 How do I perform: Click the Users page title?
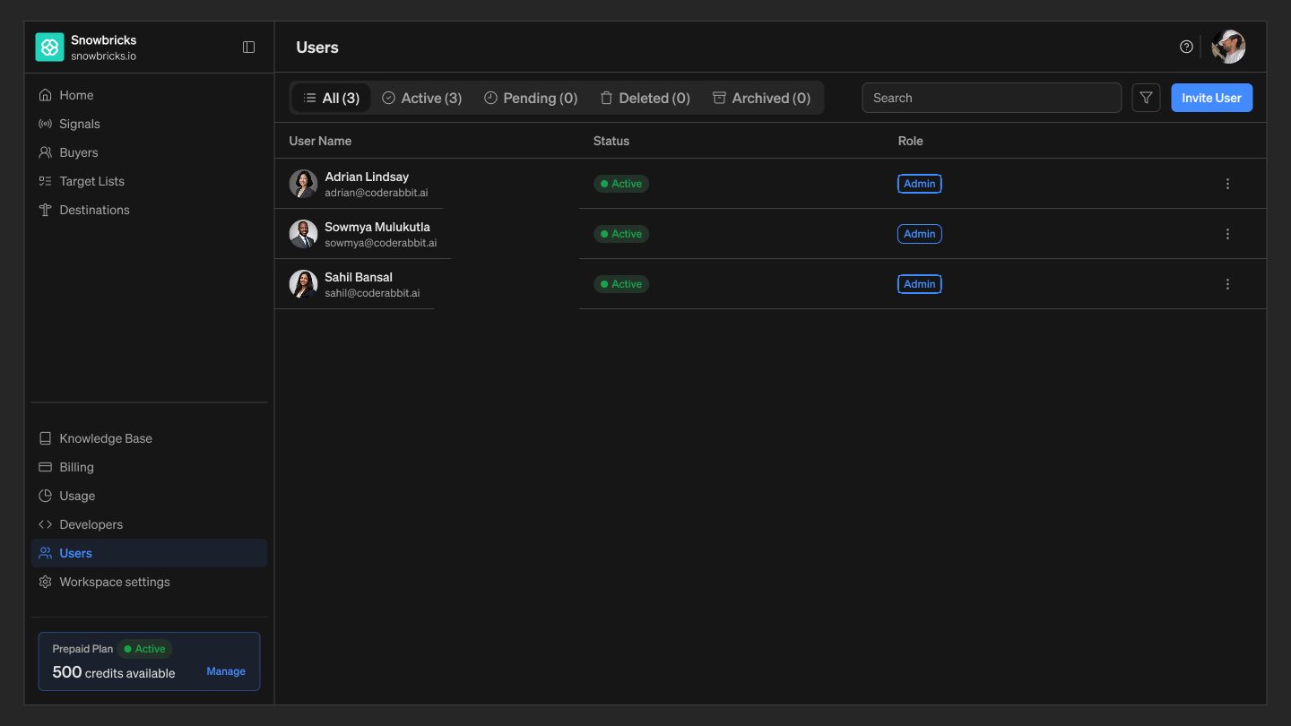click(x=317, y=48)
